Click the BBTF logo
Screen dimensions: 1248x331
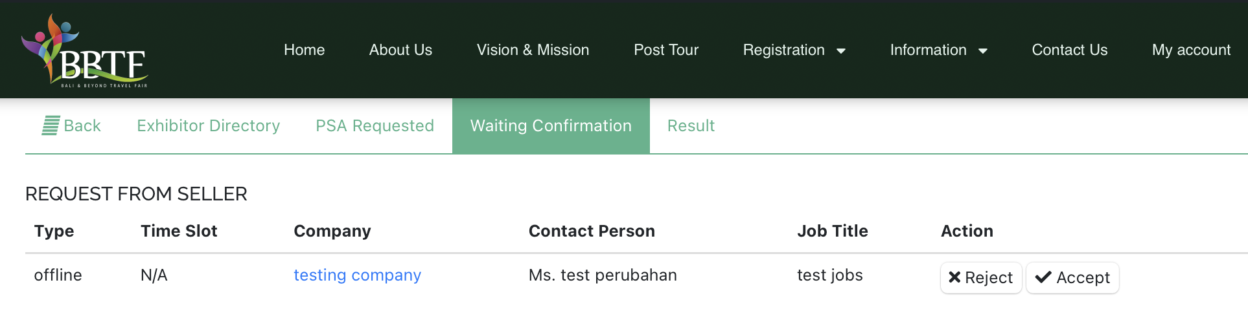pyautogui.click(x=85, y=50)
